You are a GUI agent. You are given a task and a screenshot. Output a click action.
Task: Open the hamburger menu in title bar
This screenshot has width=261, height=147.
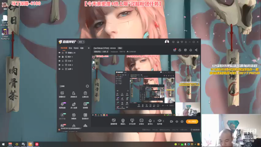[186, 42]
